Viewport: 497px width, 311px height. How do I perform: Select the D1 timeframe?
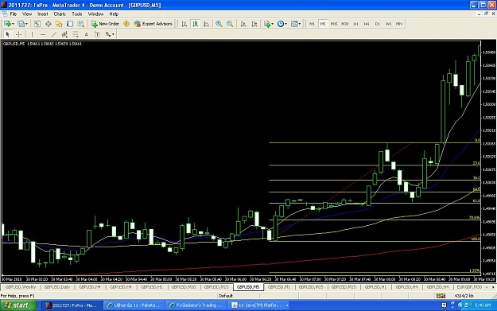pos(378,24)
